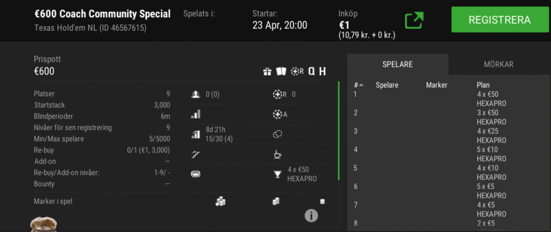Click the Spelare column header
Screen dimensions: 551x232
tap(387, 85)
